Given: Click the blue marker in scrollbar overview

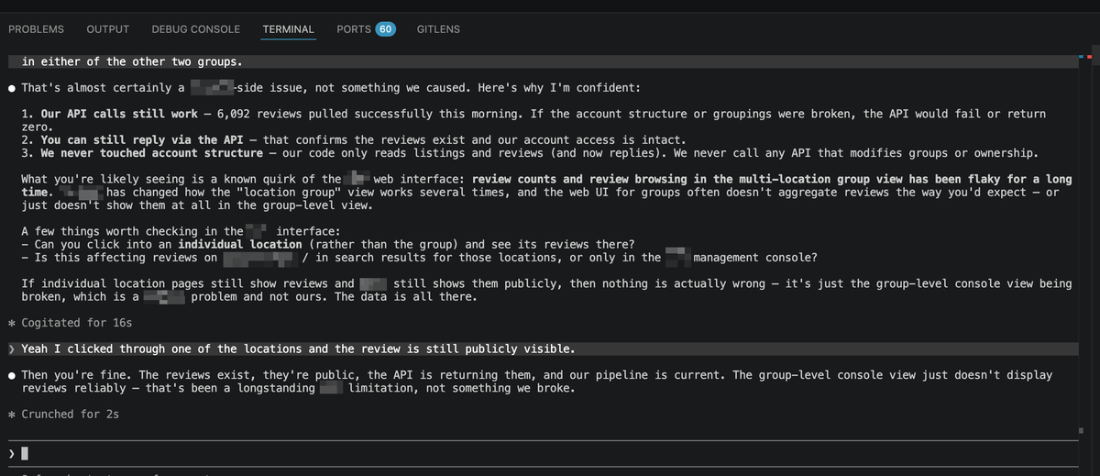Looking at the screenshot, I should (1083, 58).
